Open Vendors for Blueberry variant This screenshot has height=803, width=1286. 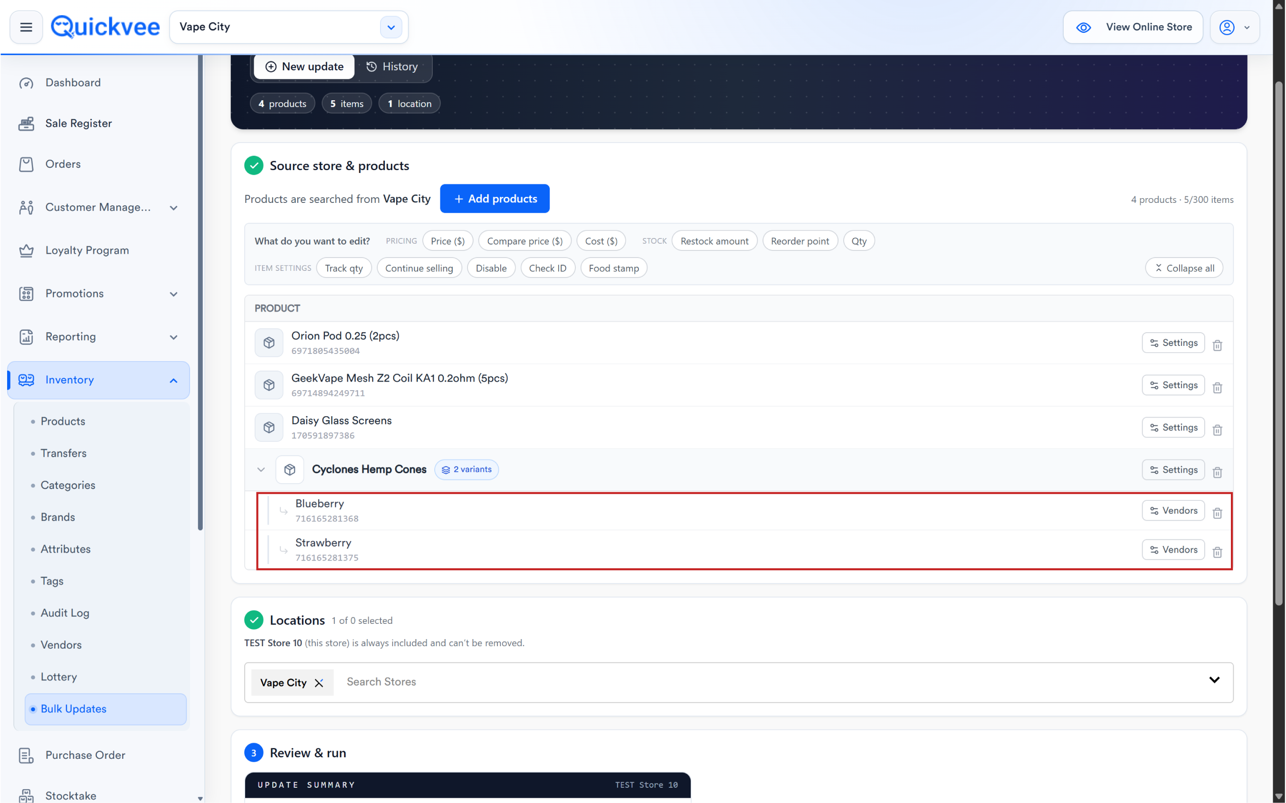click(x=1173, y=511)
